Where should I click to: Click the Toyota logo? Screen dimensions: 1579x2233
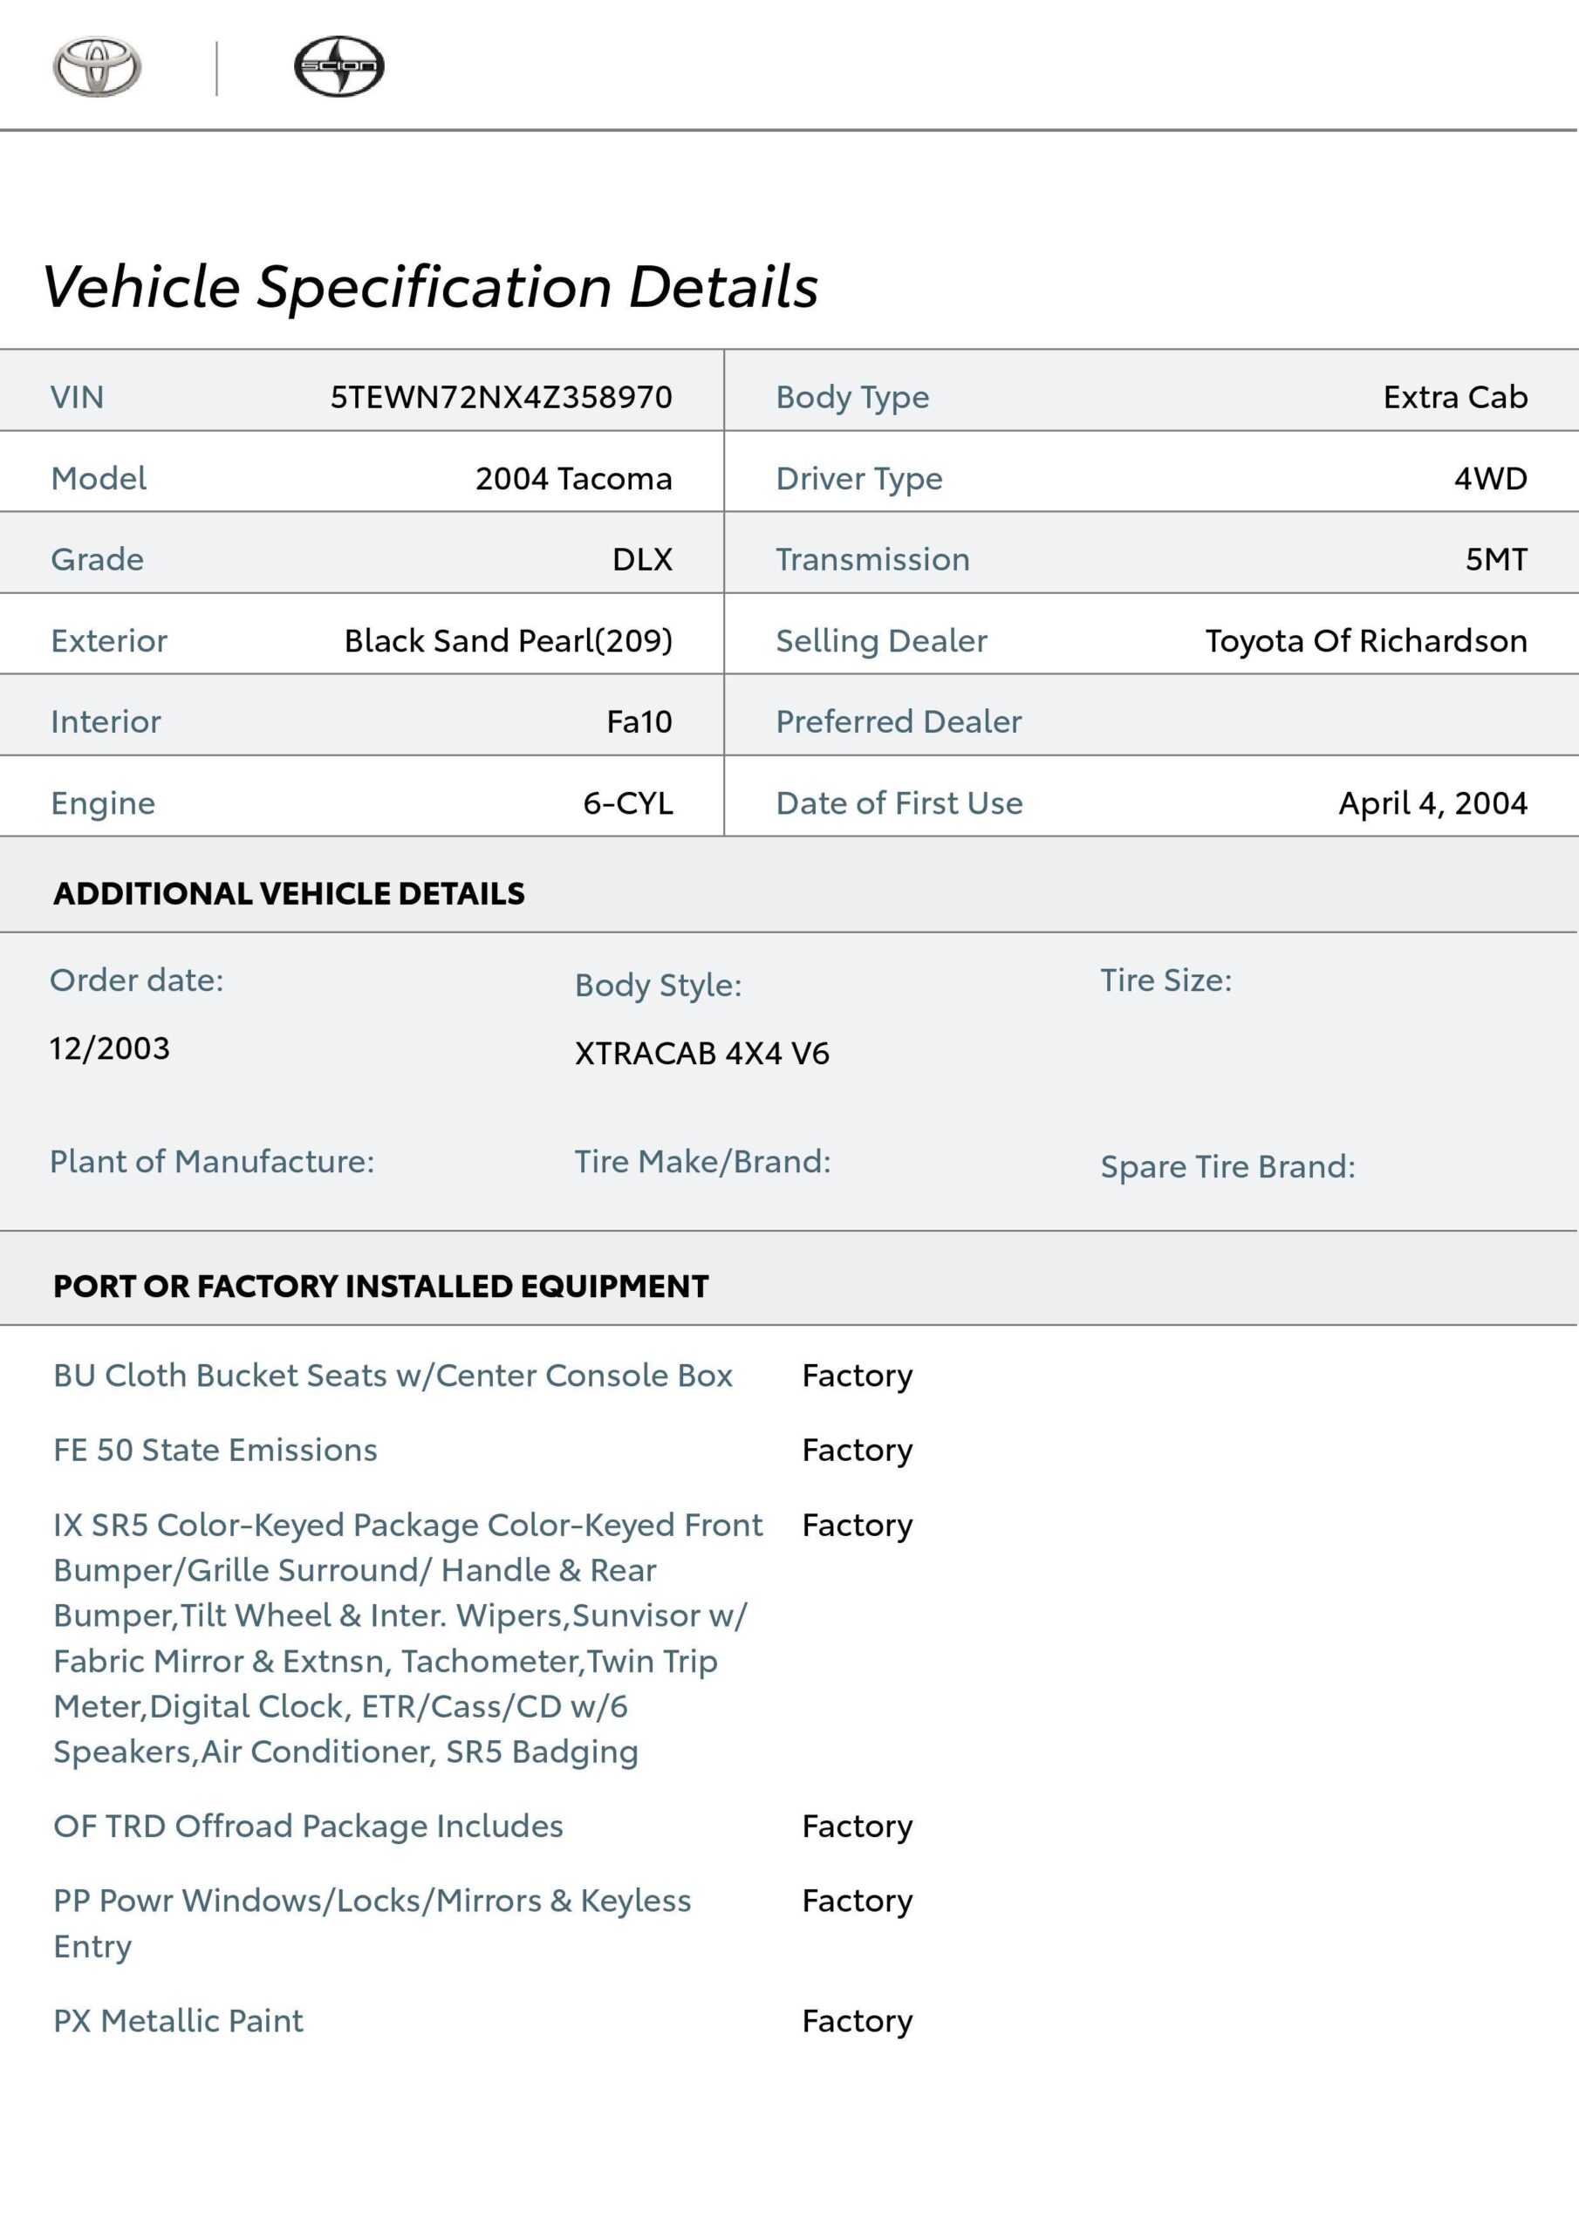click(96, 67)
